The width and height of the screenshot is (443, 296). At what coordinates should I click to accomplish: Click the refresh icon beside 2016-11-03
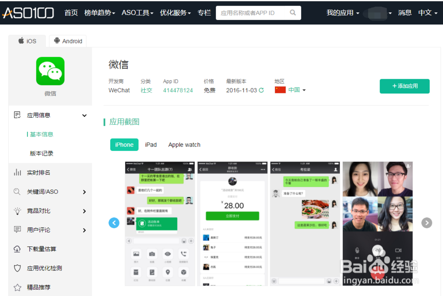pos(261,90)
